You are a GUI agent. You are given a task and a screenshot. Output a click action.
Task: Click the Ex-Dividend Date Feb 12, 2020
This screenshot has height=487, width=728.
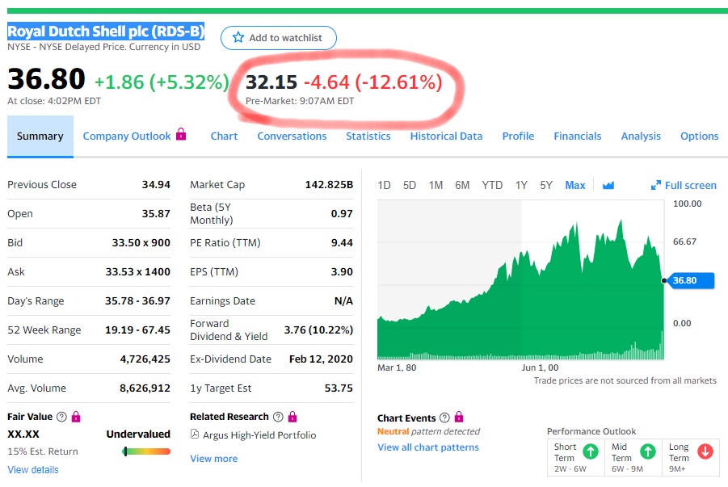[321, 359]
